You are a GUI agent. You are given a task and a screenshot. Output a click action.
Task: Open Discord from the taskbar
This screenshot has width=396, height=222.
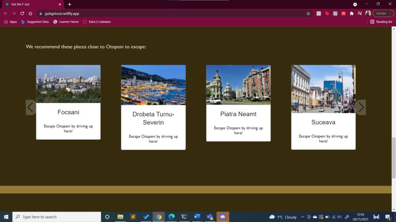coord(223,217)
